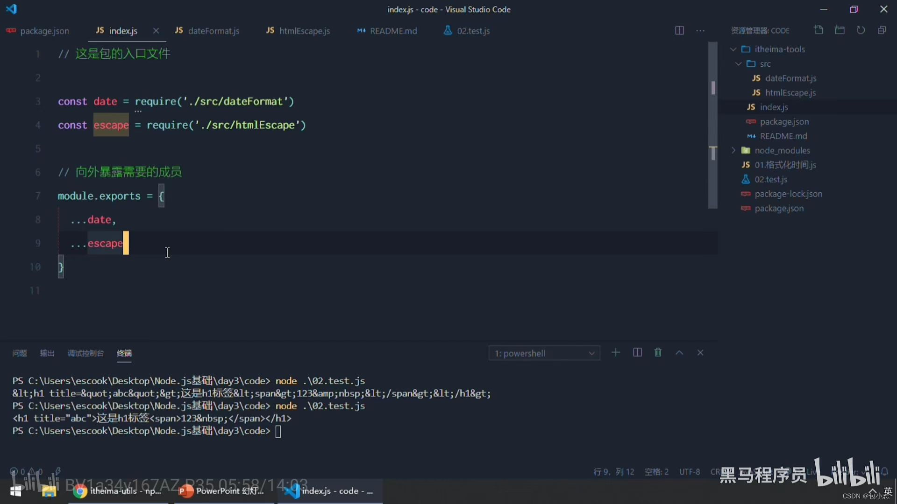Close the terminal panel
Image resolution: width=897 pixels, height=504 pixels.
[x=700, y=352]
